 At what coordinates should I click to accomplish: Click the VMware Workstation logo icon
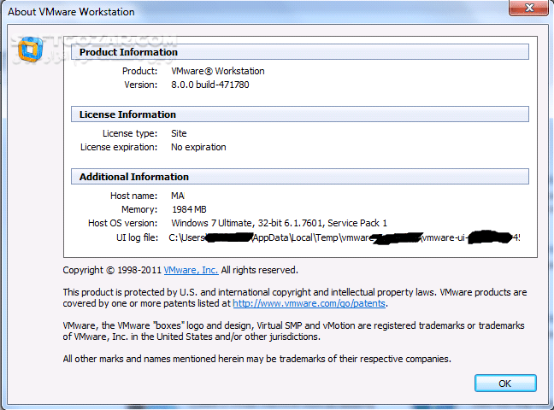click(x=31, y=50)
